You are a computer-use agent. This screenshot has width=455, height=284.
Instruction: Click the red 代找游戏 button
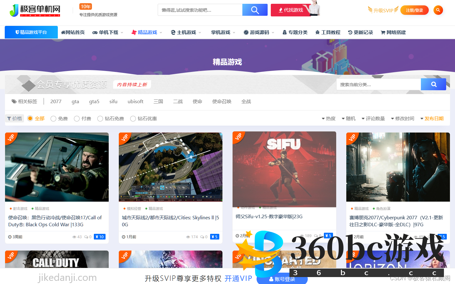(291, 10)
